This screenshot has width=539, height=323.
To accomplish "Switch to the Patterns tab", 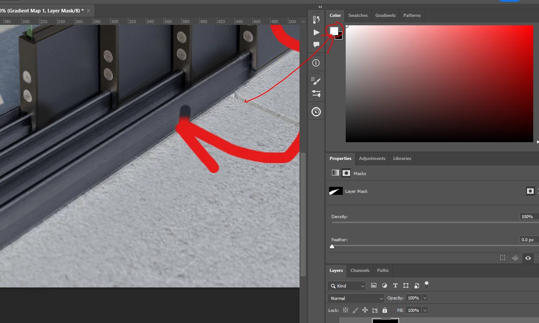I will (412, 16).
